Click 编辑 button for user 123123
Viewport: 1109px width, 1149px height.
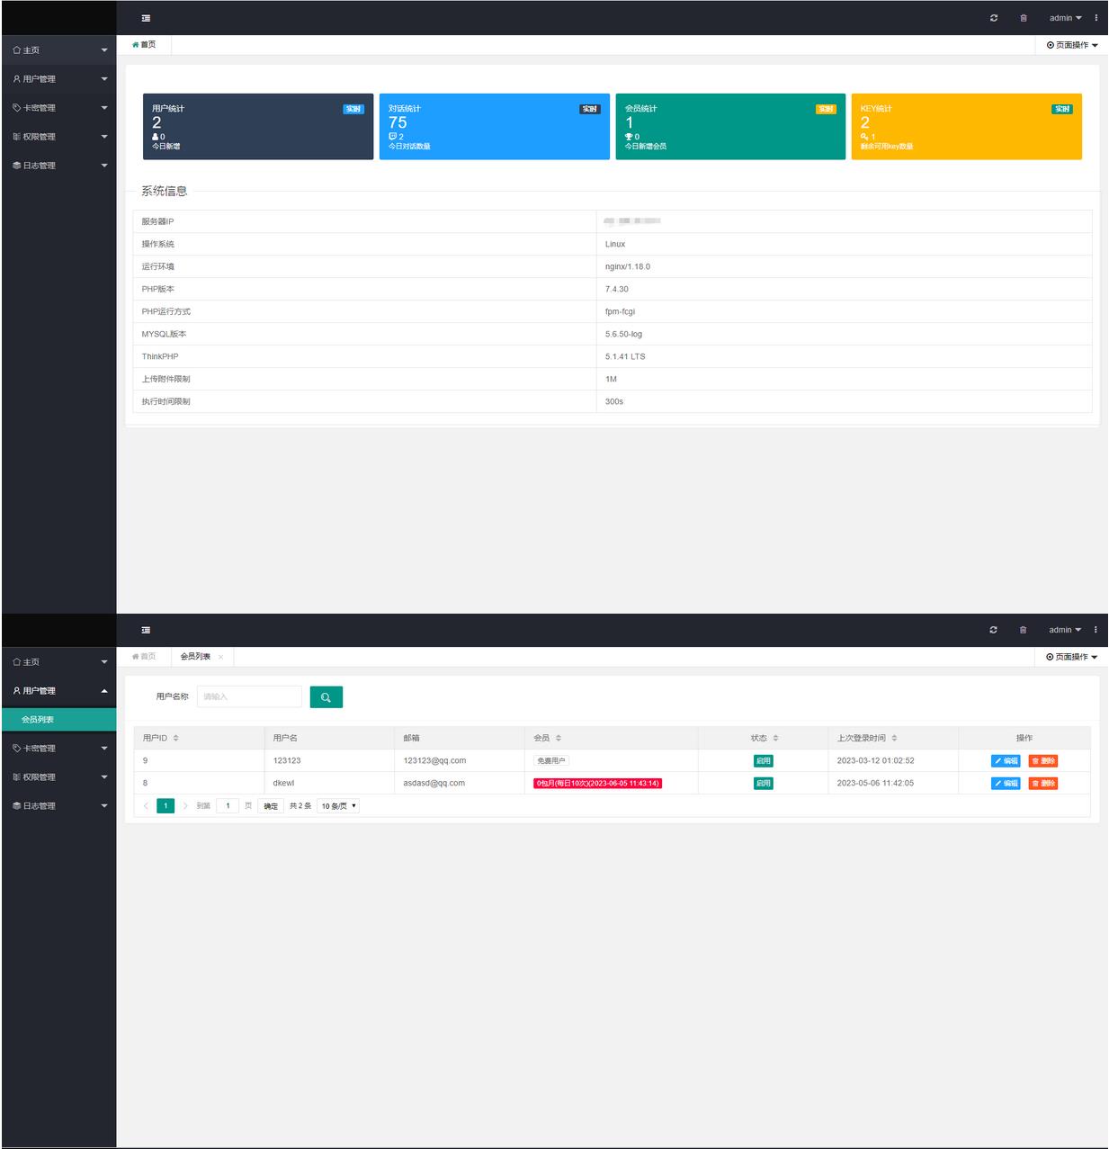pyautogui.click(x=1006, y=761)
